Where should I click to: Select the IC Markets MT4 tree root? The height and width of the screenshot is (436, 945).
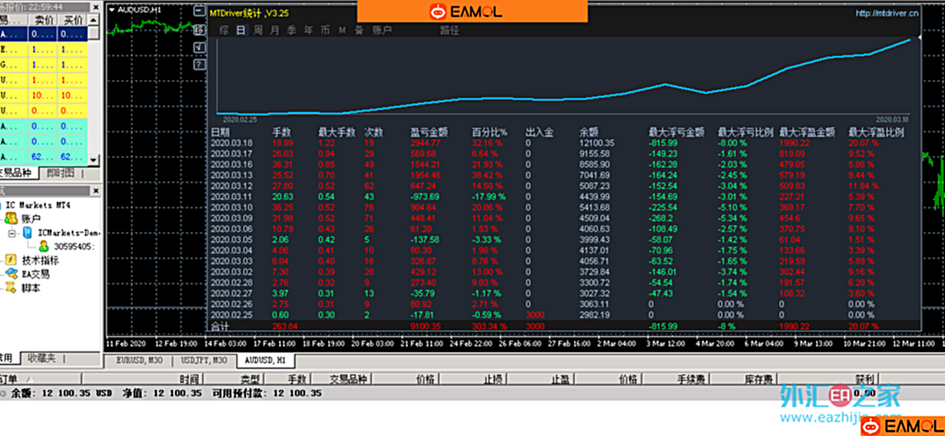tap(36, 205)
